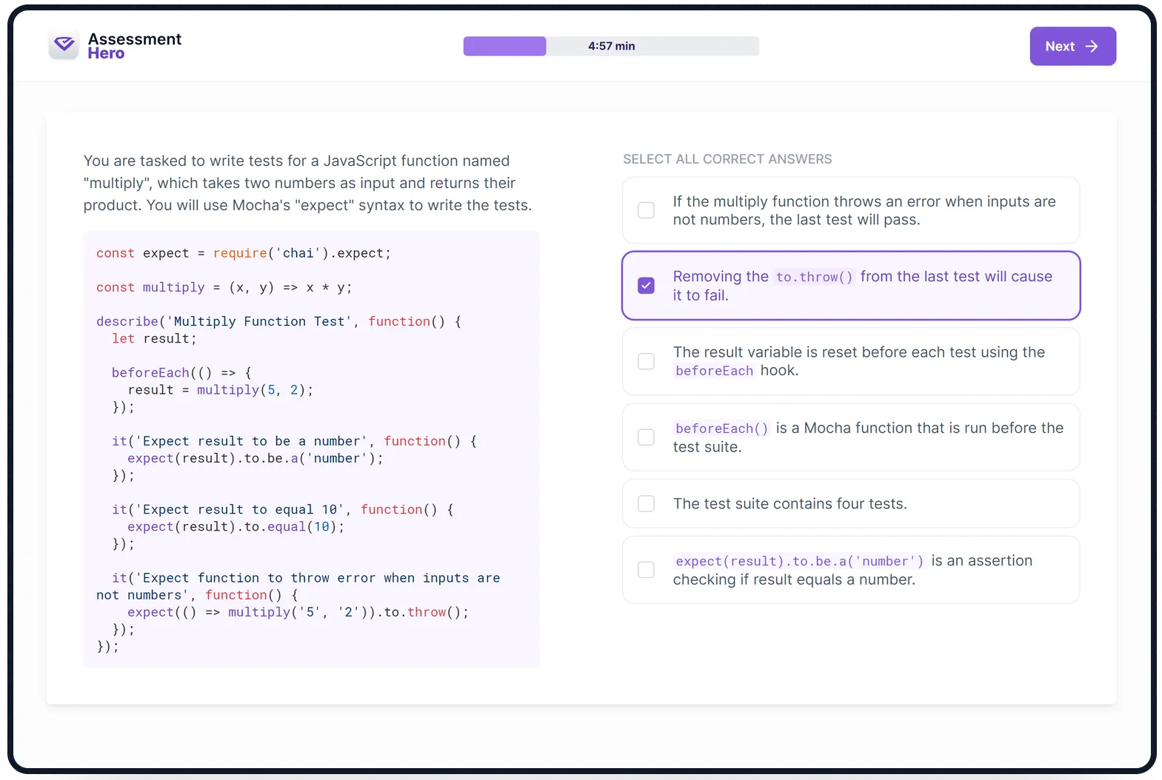
Task: Click the 'describe('Multiply Function Test'' code line
Action: click(278, 321)
